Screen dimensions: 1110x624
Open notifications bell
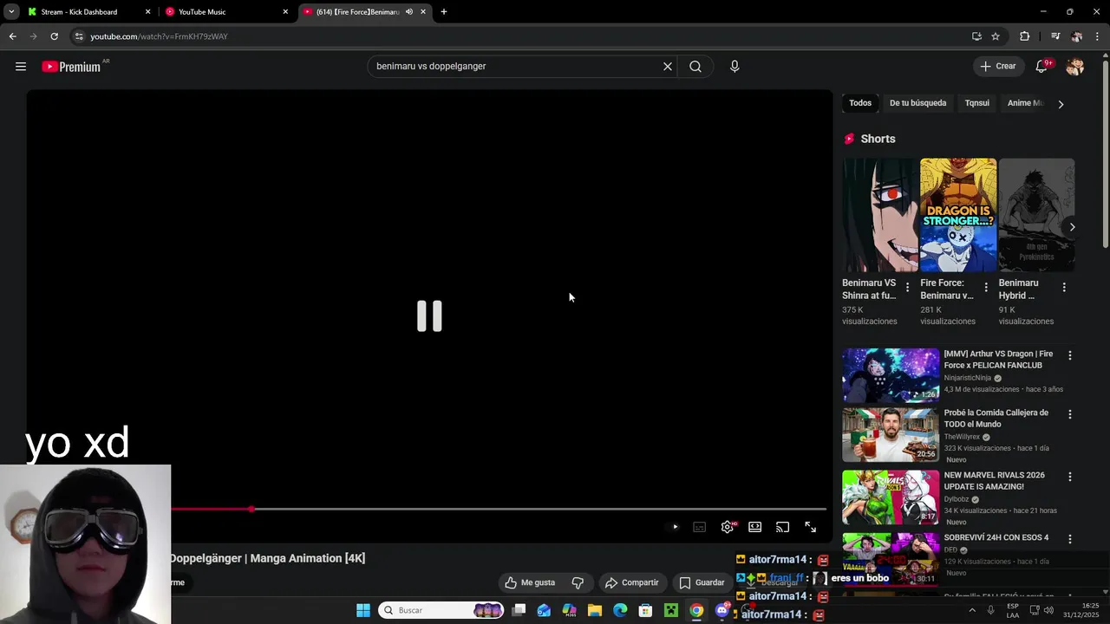coord(1042,67)
